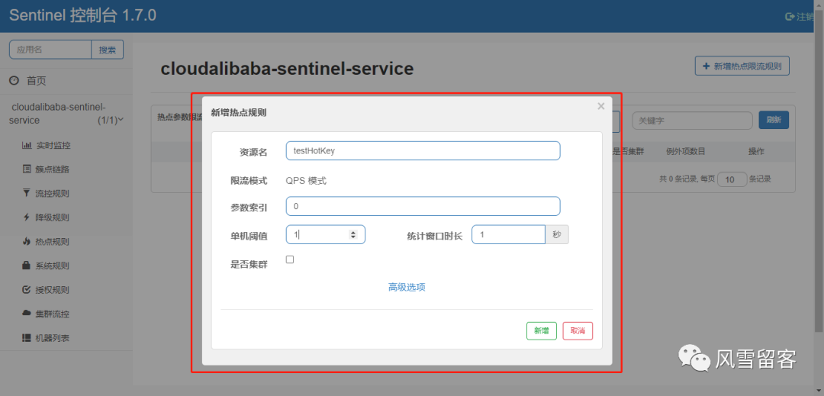
Task: Close the 新增热点规则 dialog with X
Action: click(601, 107)
